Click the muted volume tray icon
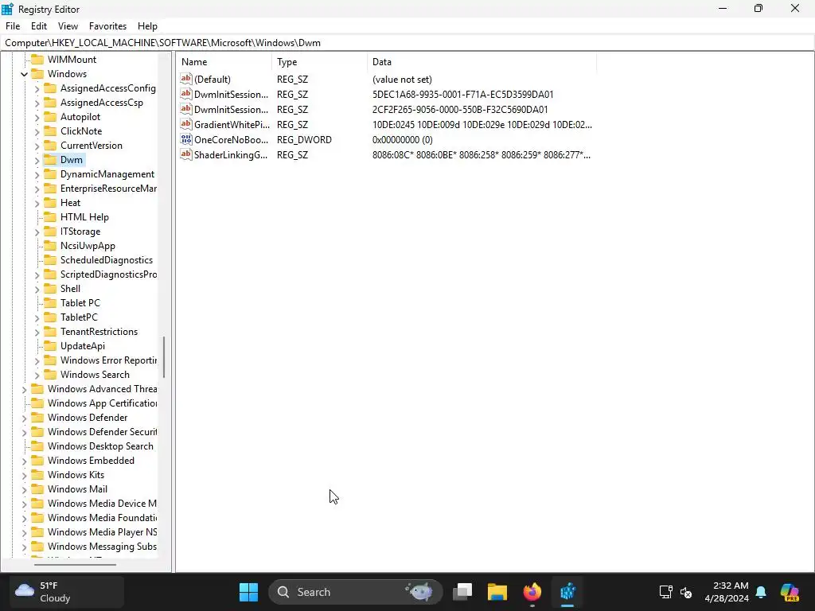Image resolution: width=815 pixels, height=611 pixels. pos(686,592)
